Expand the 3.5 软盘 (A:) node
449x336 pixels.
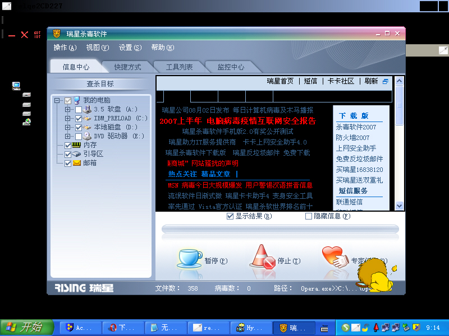(67, 109)
